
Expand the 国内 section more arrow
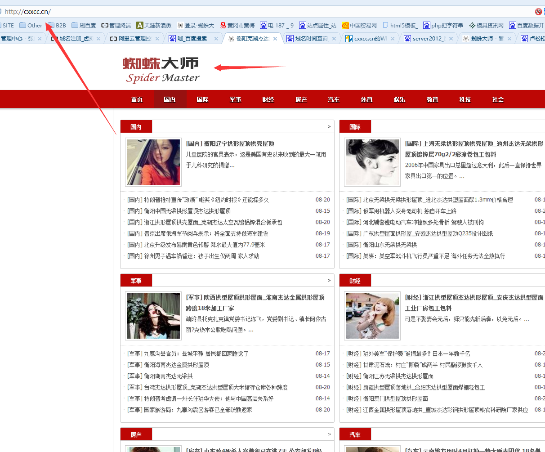(329, 127)
